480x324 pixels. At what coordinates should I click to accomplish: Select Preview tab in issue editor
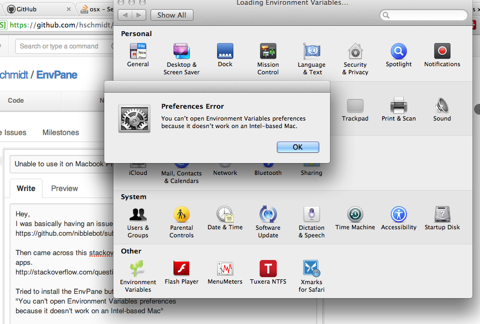coord(65,188)
